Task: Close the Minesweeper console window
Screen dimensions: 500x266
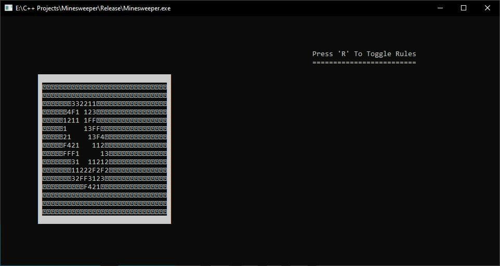Action: coord(487,8)
